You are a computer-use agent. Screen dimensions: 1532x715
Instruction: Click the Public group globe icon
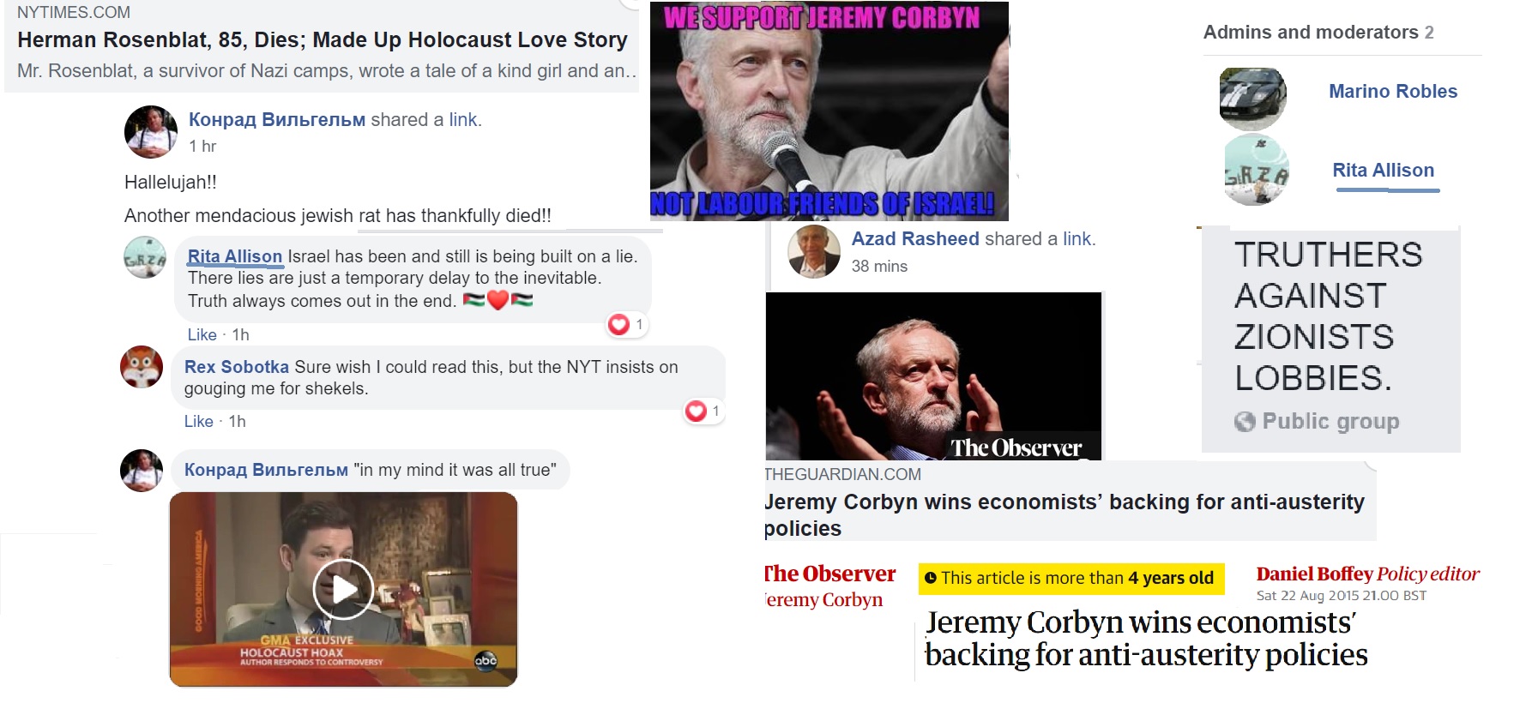[x=1245, y=421]
